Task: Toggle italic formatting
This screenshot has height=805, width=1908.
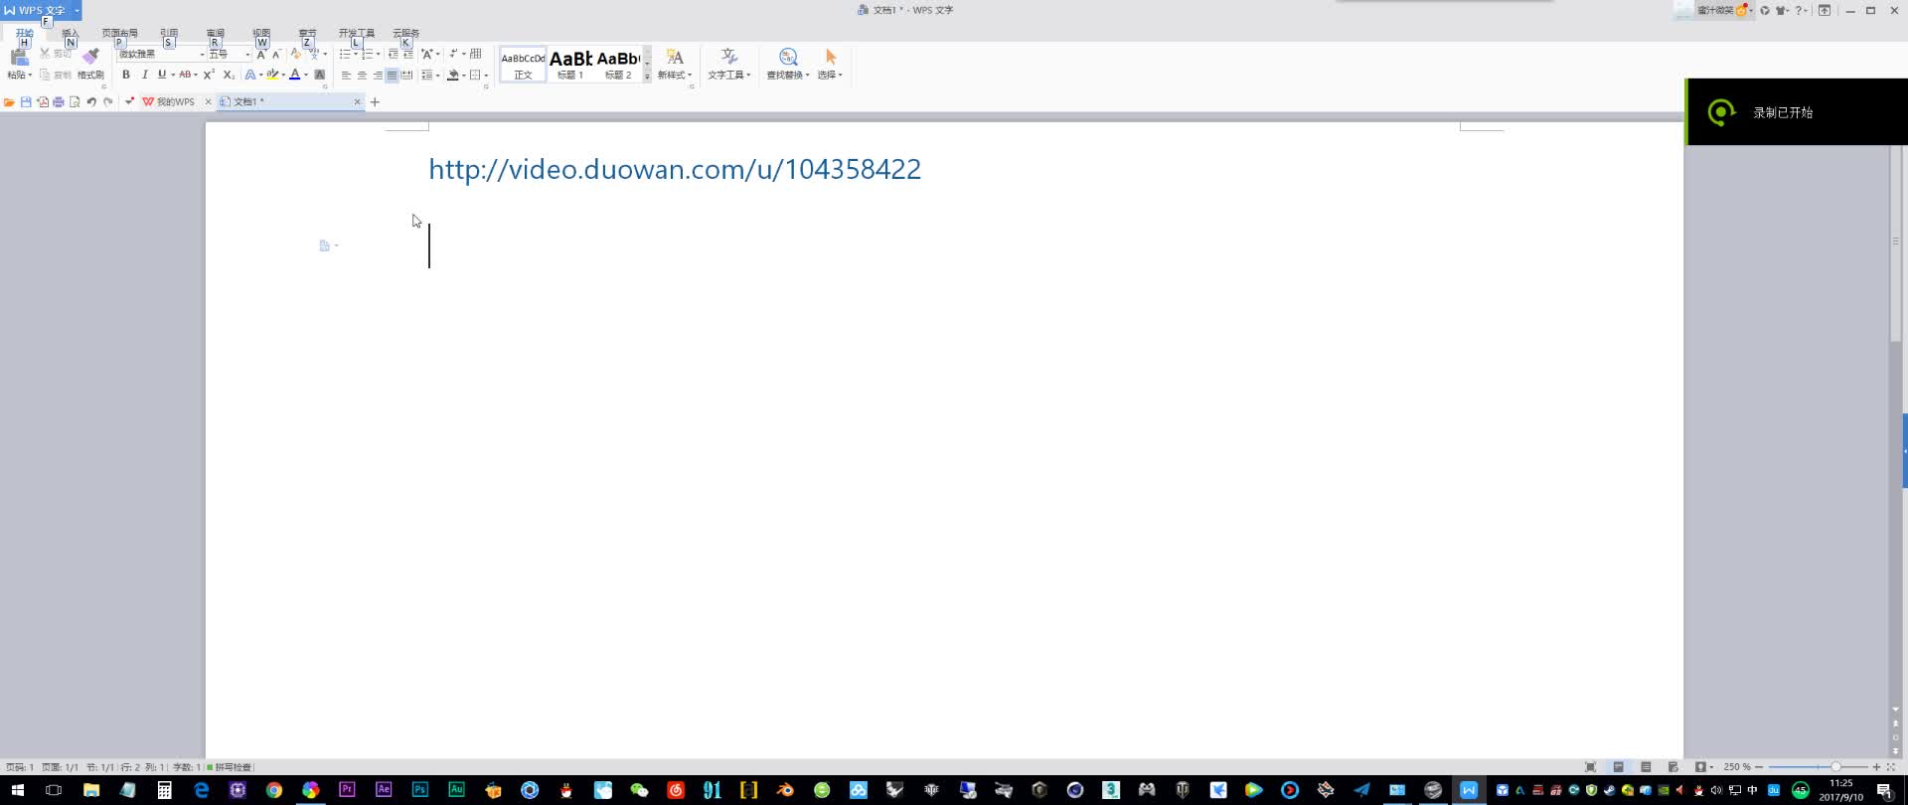Action: (x=145, y=75)
